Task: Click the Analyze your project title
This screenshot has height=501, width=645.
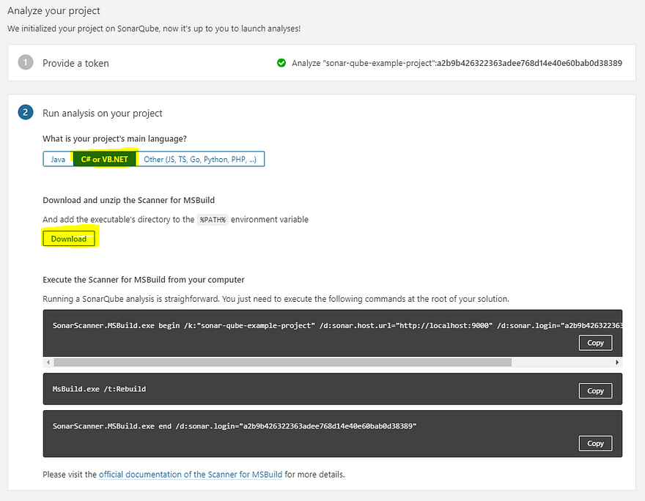Action: click(x=54, y=11)
